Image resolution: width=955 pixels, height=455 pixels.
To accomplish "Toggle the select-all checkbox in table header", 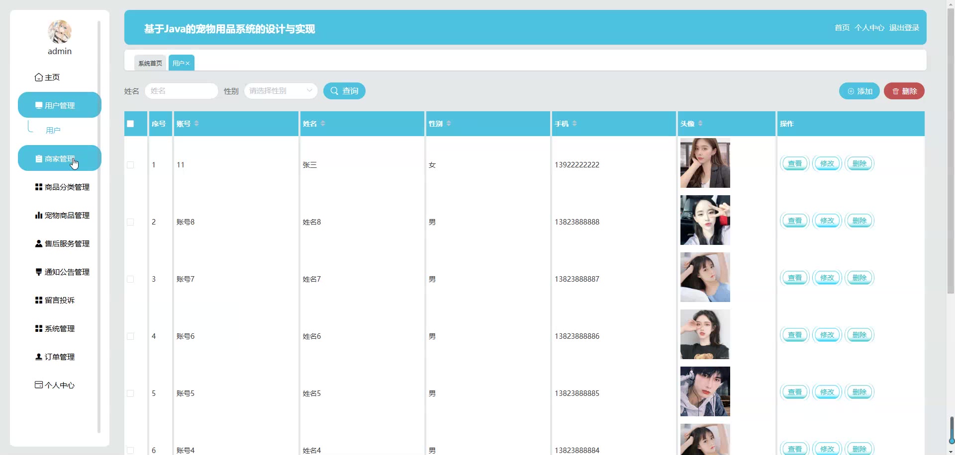I will (130, 124).
